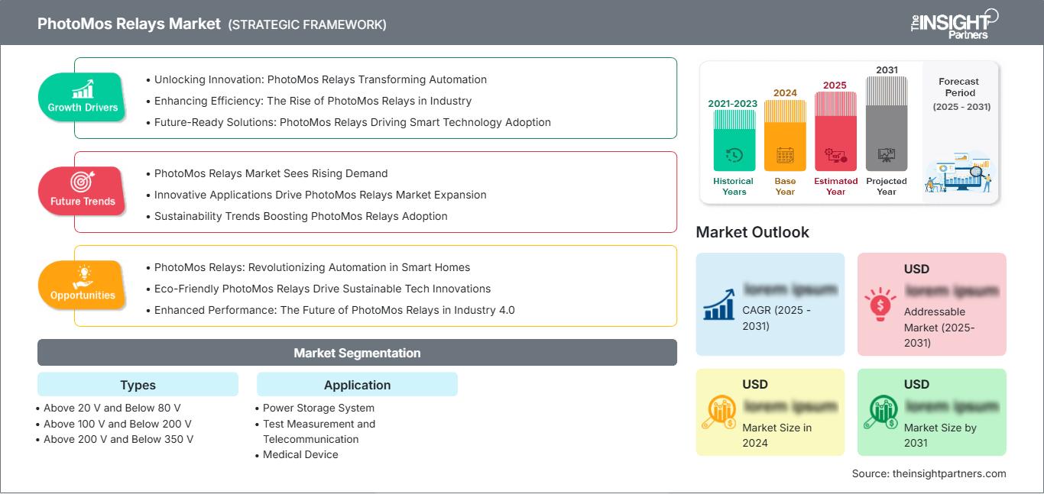Screen dimensions: 1044x494
Task: Click the CAGR growth chart icon
Action: [x=718, y=304]
